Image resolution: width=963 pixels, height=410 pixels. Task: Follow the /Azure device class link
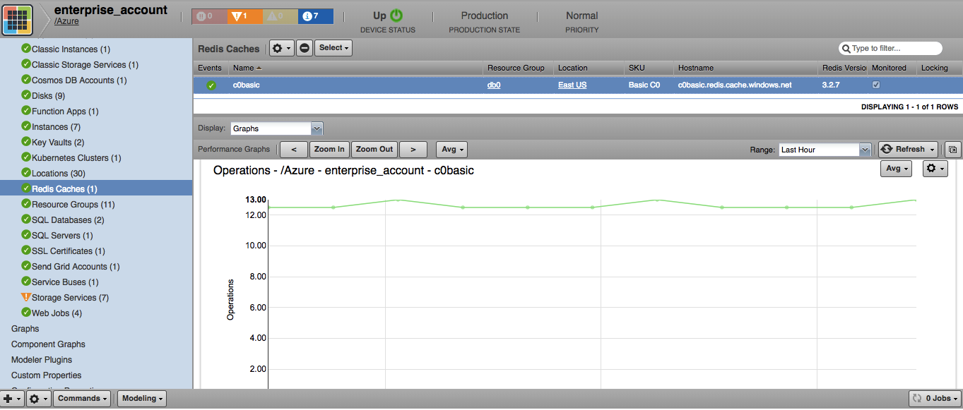point(66,21)
